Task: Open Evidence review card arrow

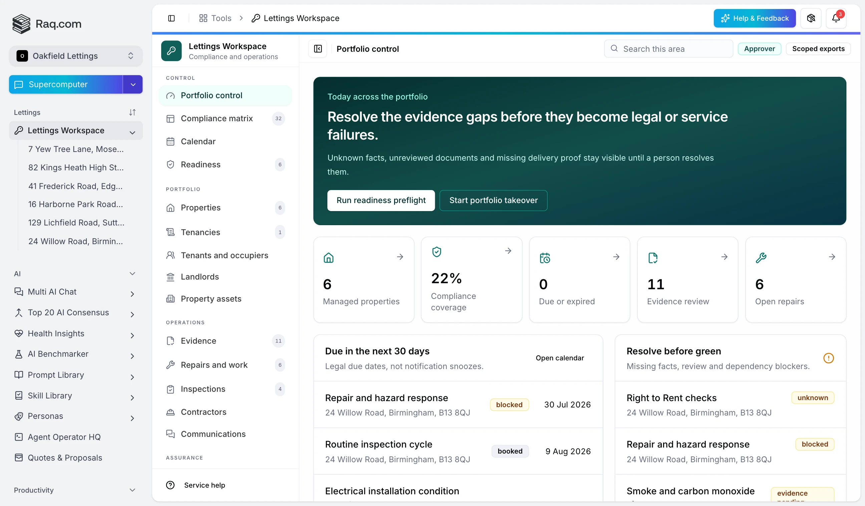Action: 724,257
